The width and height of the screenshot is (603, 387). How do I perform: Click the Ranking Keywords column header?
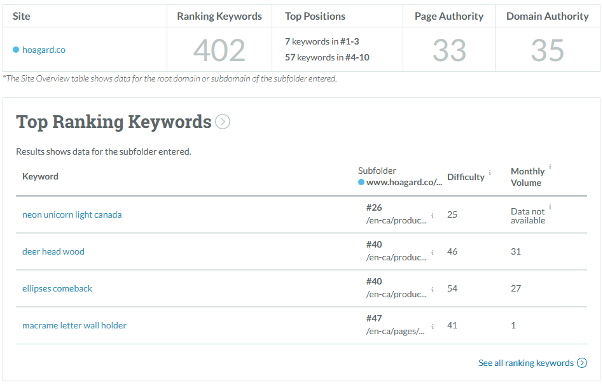tap(219, 16)
